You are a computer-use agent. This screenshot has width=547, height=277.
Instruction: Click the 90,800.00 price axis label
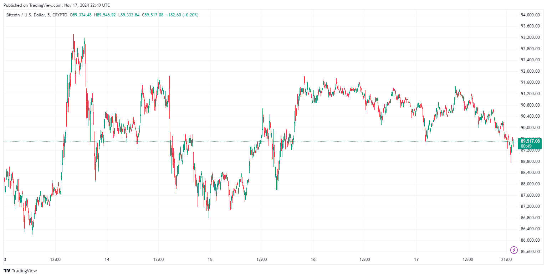click(530, 105)
